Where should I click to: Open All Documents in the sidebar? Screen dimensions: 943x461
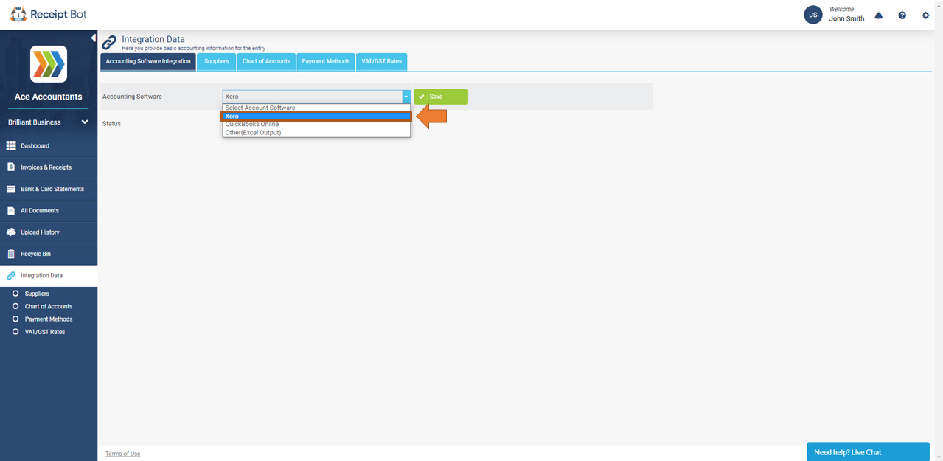coord(49,211)
